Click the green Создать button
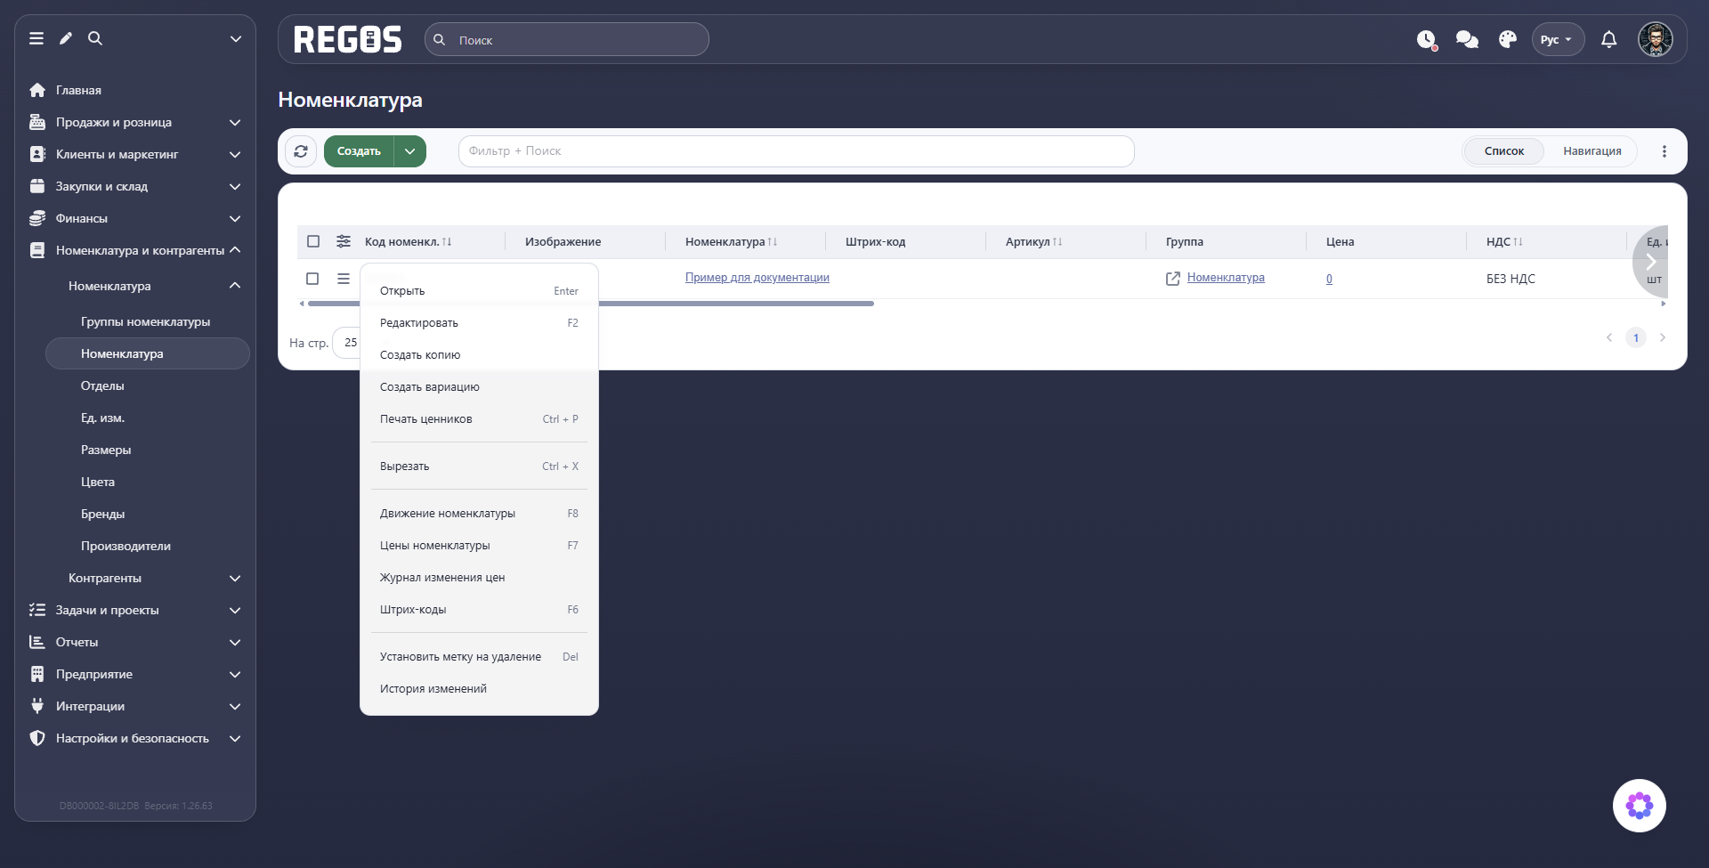Image resolution: width=1709 pixels, height=868 pixels. (359, 151)
